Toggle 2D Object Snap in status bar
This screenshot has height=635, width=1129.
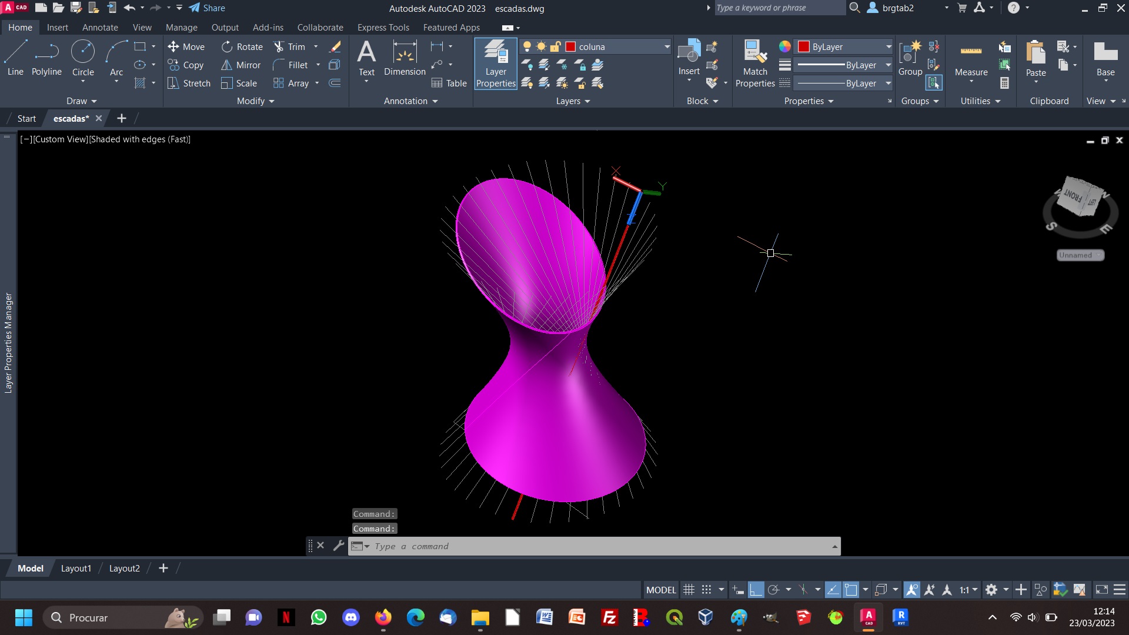(851, 590)
